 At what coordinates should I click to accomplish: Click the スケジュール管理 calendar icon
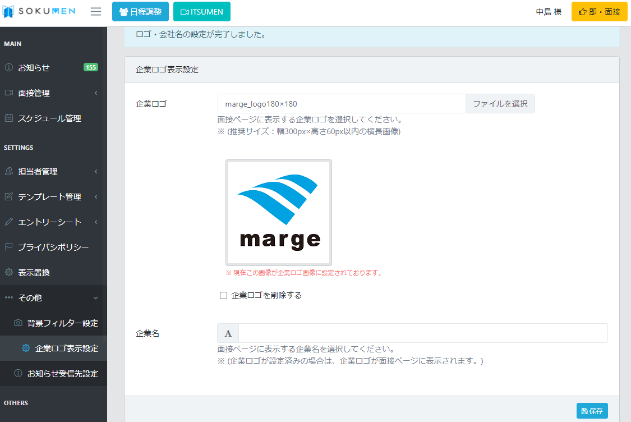[9, 118]
